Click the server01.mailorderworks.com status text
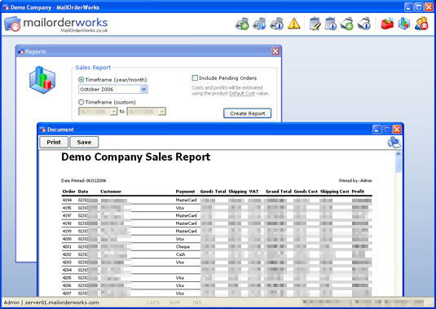The height and width of the screenshot is (309, 436). 62,302
